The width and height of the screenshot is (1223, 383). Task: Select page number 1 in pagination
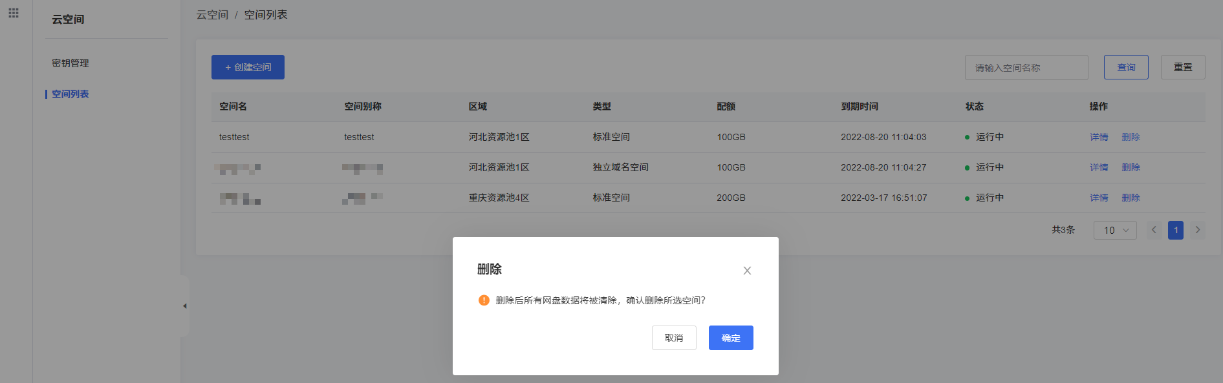[1175, 230]
